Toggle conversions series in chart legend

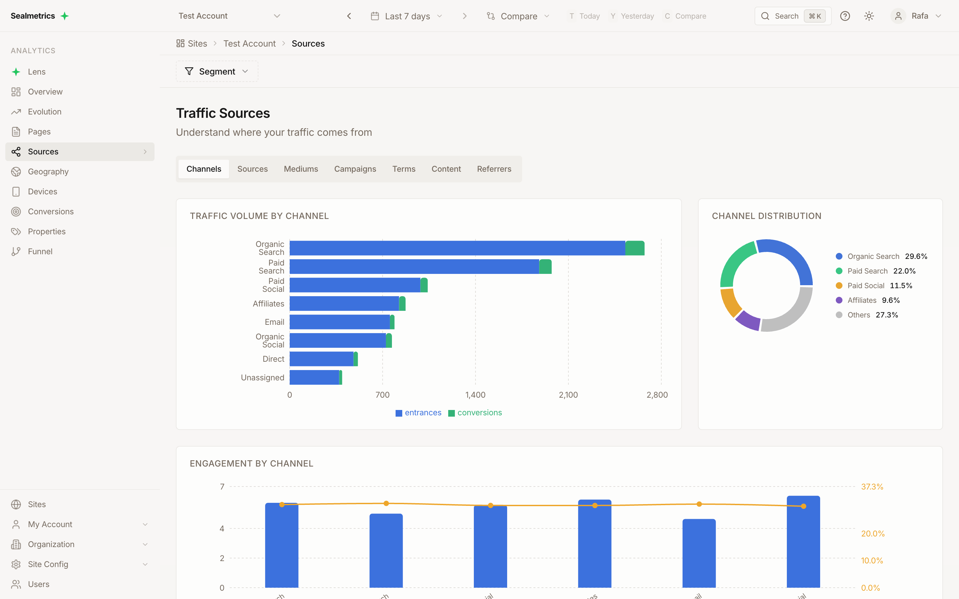pyautogui.click(x=475, y=413)
